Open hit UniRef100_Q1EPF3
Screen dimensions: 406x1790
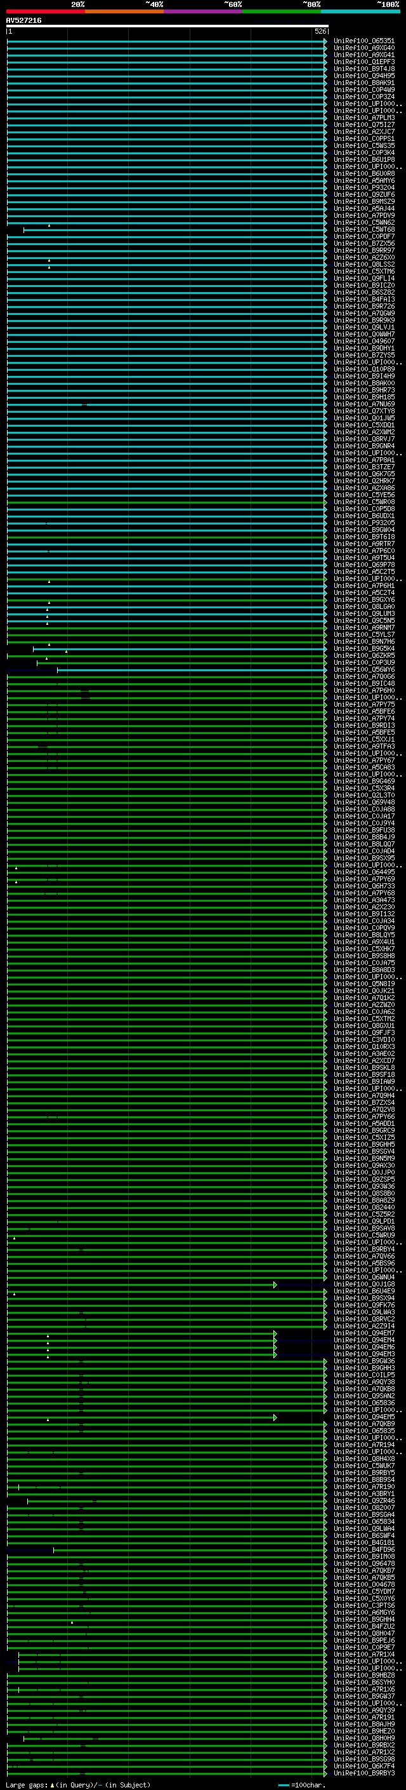click(363, 62)
